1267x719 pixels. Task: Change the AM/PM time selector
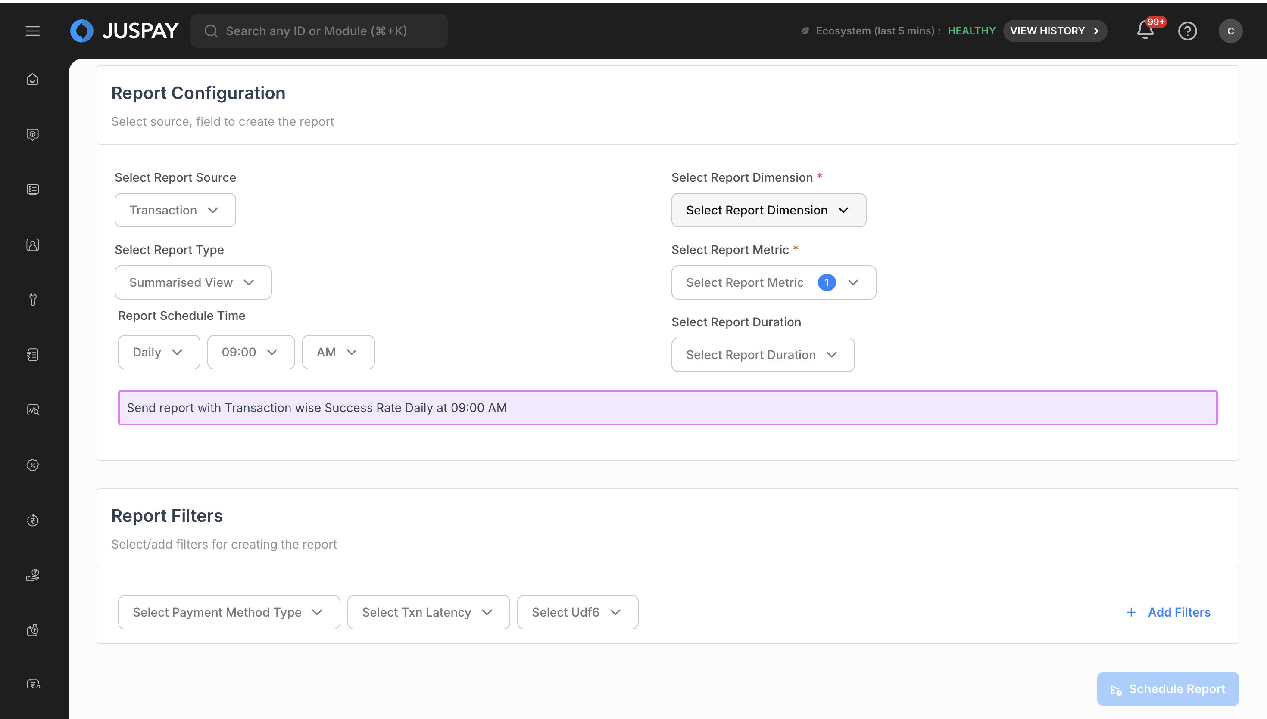tap(338, 352)
